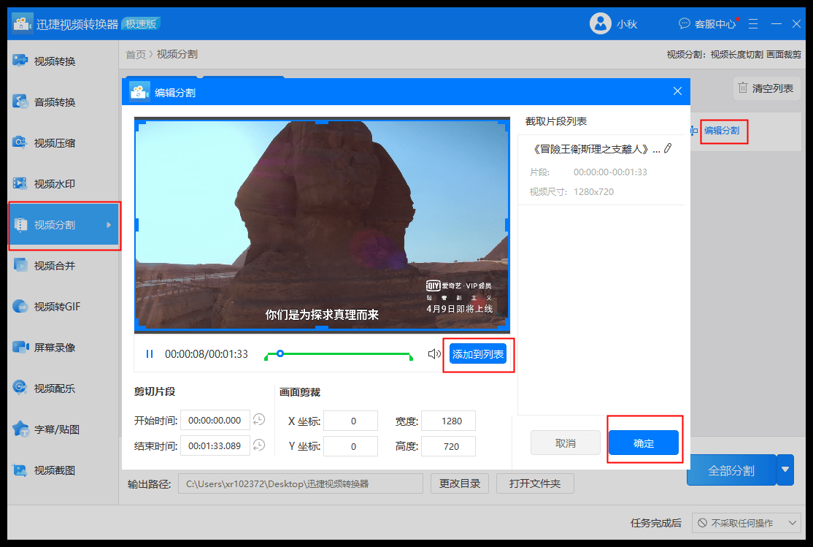Open 视频合并 in the sidebar
The image size is (813, 547).
pos(55,266)
